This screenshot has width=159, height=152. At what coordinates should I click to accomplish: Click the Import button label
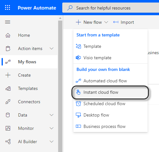click(x=127, y=22)
